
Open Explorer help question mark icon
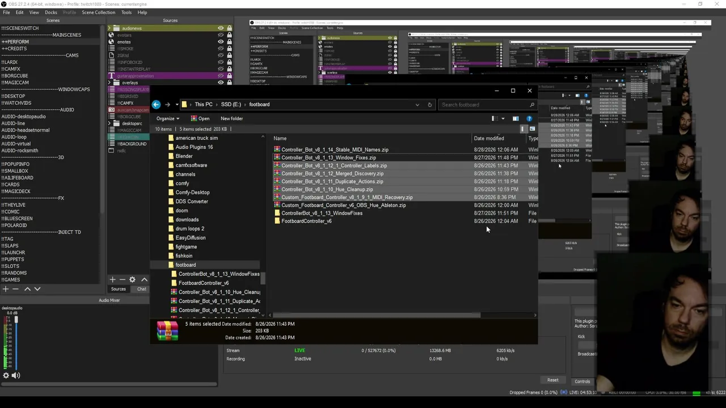pyautogui.click(x=529, y=119)
